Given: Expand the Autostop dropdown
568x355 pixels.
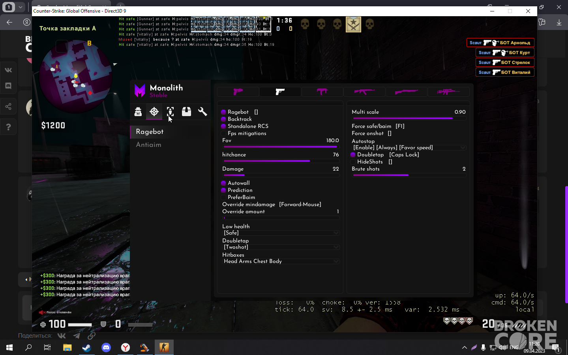Looking at the screenshot, I should pyautogui.click(x=409, y=148).
